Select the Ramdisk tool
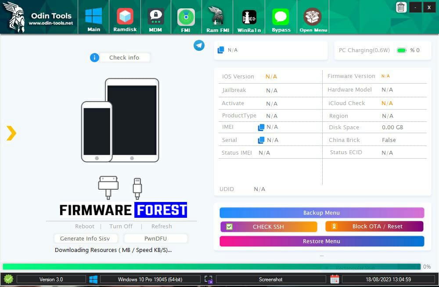The image size is (439, 287). point(125,18)
